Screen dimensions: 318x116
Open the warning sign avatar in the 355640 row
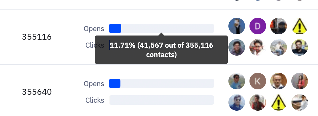(x=279, y=102)
